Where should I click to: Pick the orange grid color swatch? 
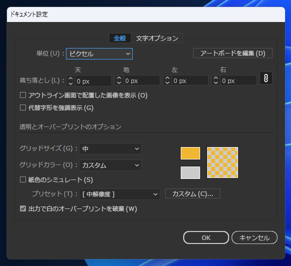[x=190, y=153]
